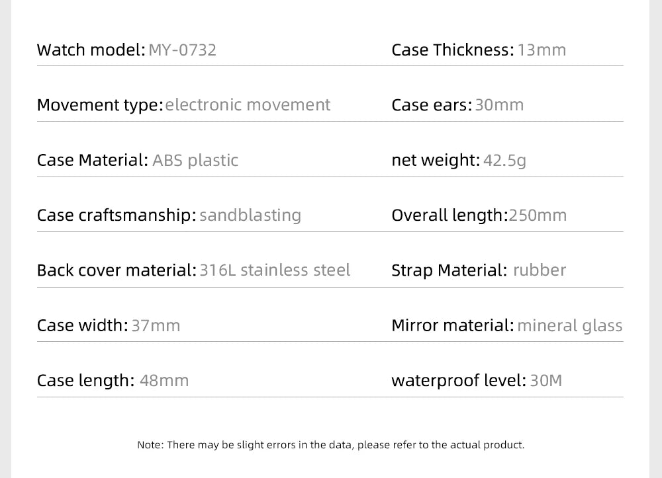Click the Back cover material label
This screenshot has width=662, height=478.
coord(117,270)
